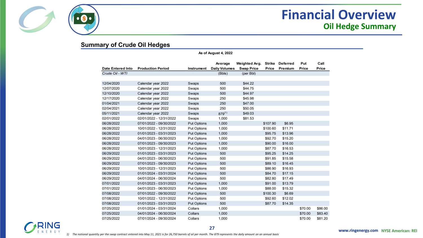Select the Instrument column header
The height and width of the screenshot is (238, 423).
(197, 69)
